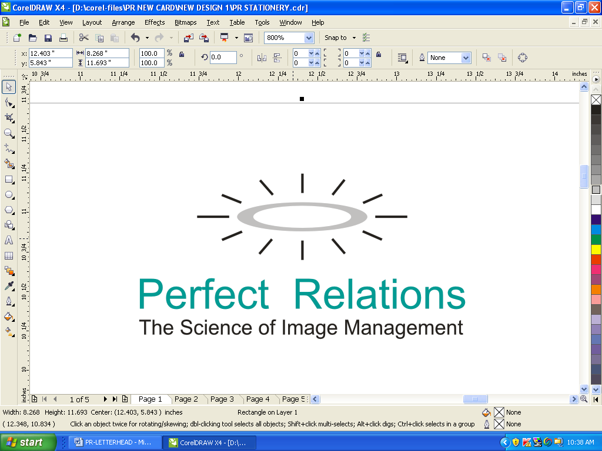Image resolution: width=602 pixels, height=451 pixels.
Task: Click the Start button
Action: click(x=28, y=442)
